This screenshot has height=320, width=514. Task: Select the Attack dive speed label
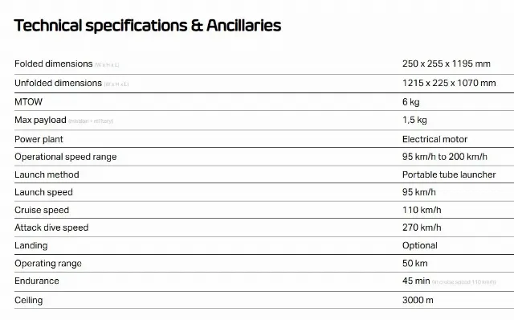pyautogui.click(x=51, y=228)
